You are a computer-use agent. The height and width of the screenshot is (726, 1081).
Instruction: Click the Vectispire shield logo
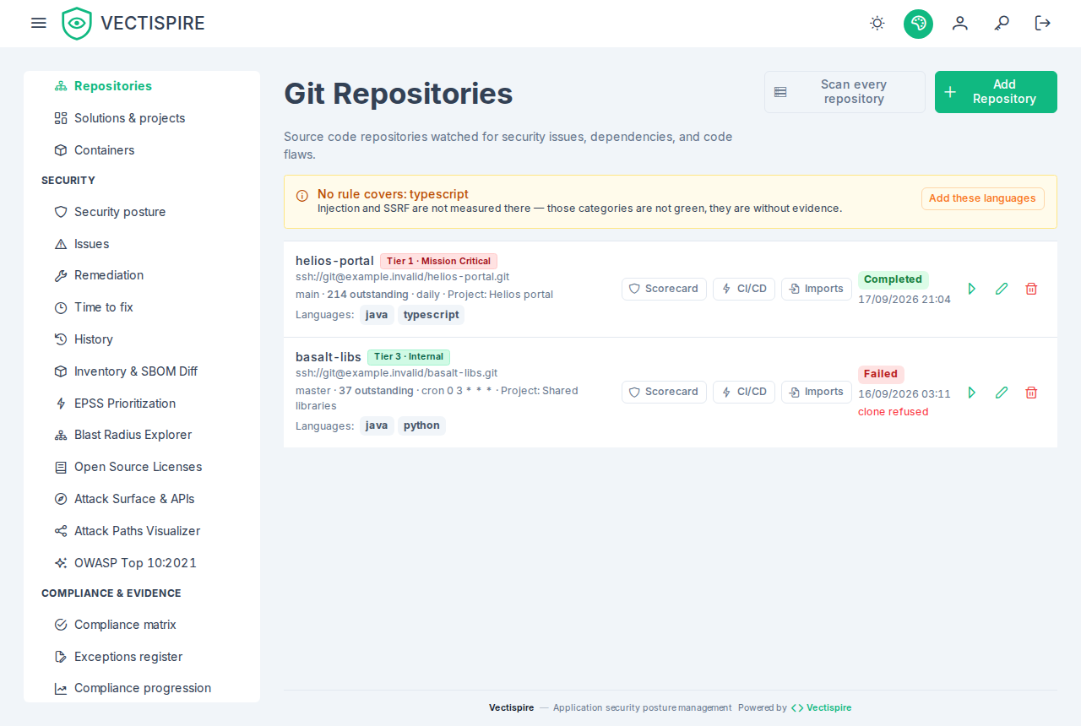[77, 24]
